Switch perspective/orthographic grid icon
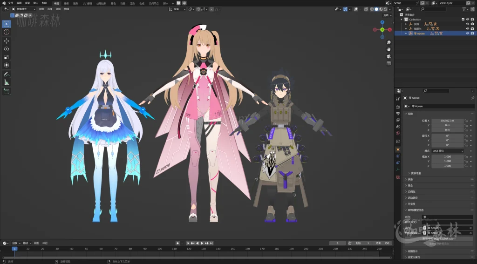 click(x=388, y=63)
